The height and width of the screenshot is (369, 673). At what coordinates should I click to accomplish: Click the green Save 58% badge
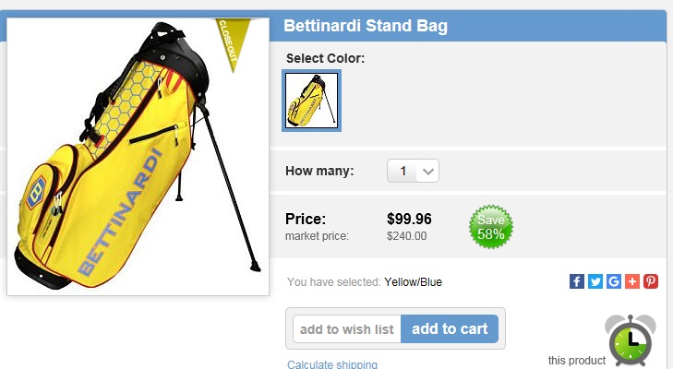pyautogui.click(x=491, y=227)
